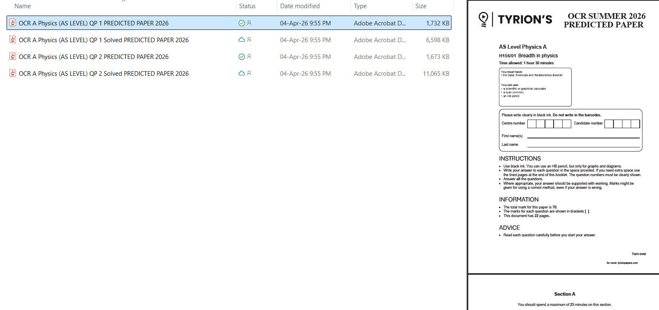Click shared person icon on QP 2 Solved
The width and height of the screenshot is (659, 310).
[x=249, y=73]
